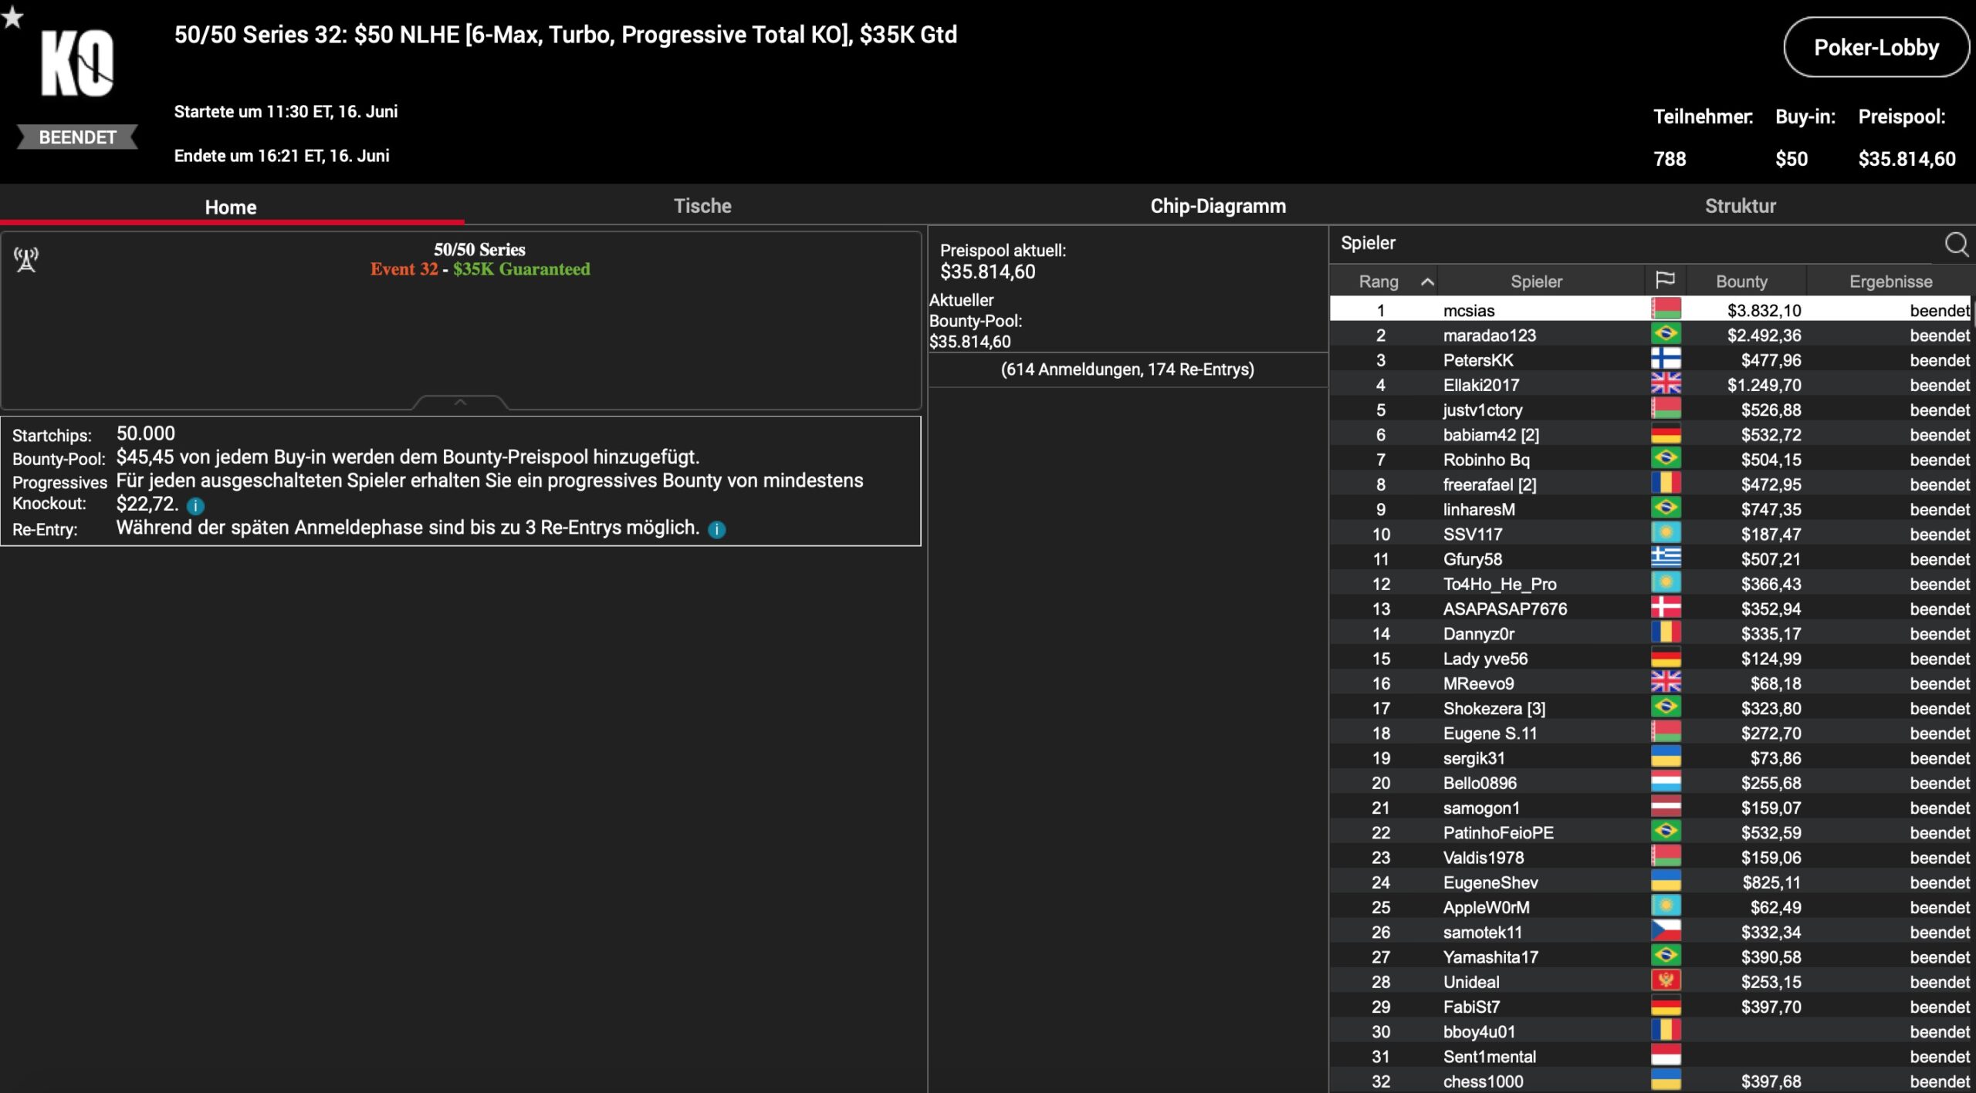This screenshot has height=1093, width=1976.
Task: Select the Ellaki2017 player row
Action: (1480, 385)
